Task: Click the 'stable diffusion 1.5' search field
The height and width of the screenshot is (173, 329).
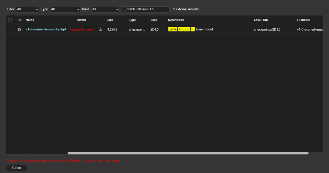Action: pyautogui.click(x=147, y=9)
